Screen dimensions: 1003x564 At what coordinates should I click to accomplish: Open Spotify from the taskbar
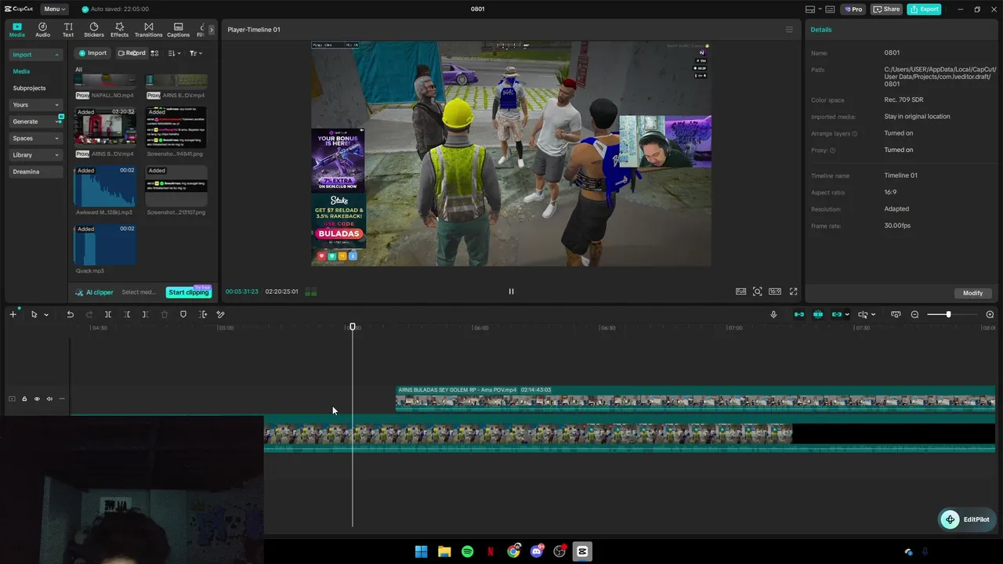(x=467, y=551)
